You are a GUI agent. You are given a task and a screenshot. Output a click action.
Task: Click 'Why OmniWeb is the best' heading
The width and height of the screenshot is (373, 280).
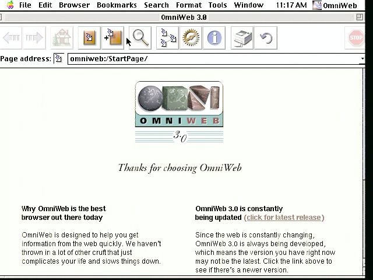coord(64,209)
